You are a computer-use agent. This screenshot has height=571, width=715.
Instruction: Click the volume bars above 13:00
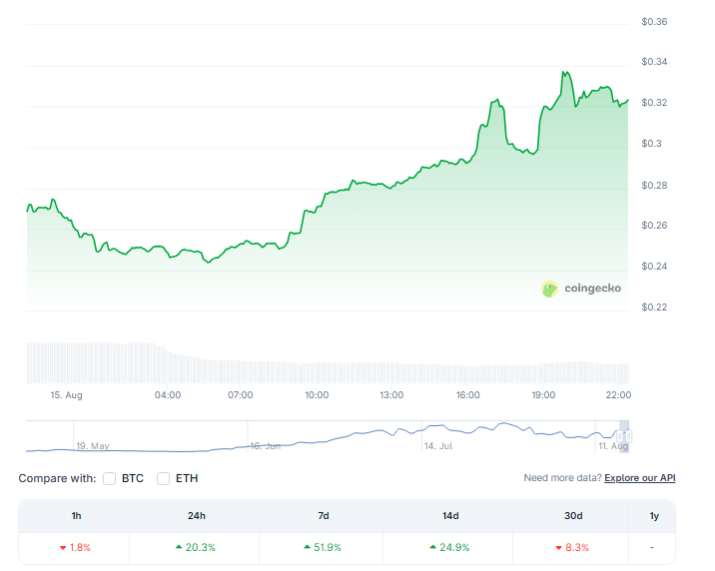391,371
